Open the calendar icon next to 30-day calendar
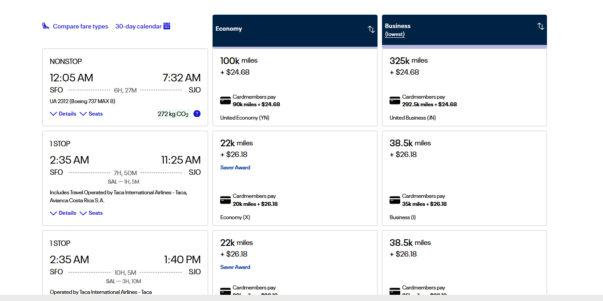Screen dimensions: 603x301 point(167,26)
